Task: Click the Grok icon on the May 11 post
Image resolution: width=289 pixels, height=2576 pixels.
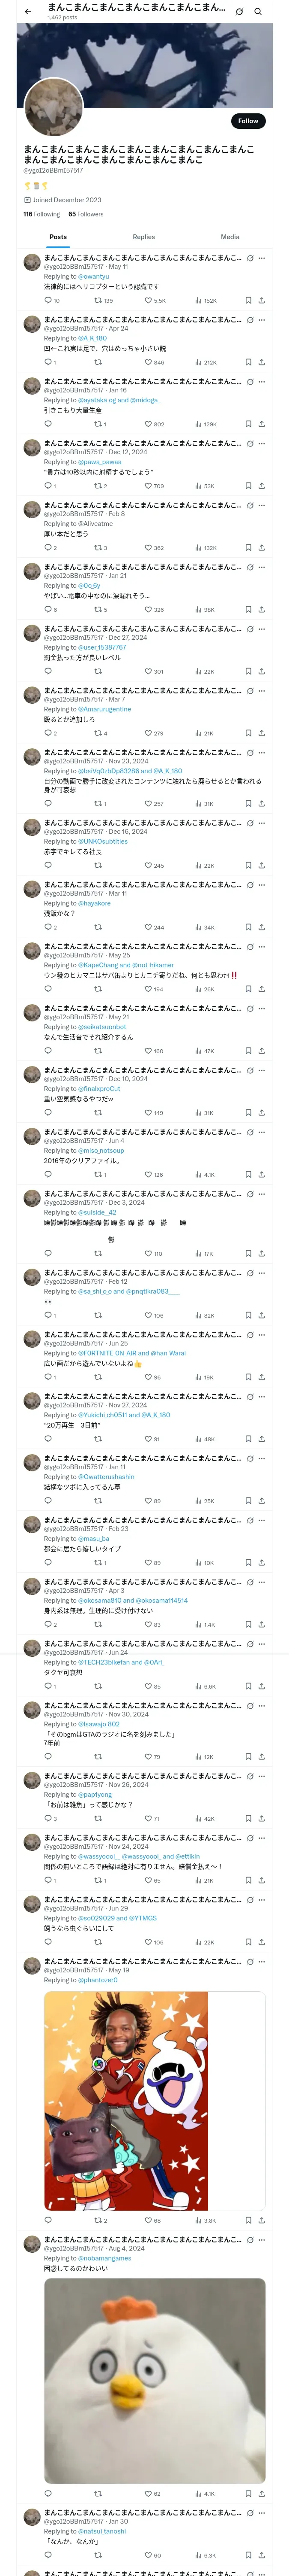Action: click(x=250, y=258)
